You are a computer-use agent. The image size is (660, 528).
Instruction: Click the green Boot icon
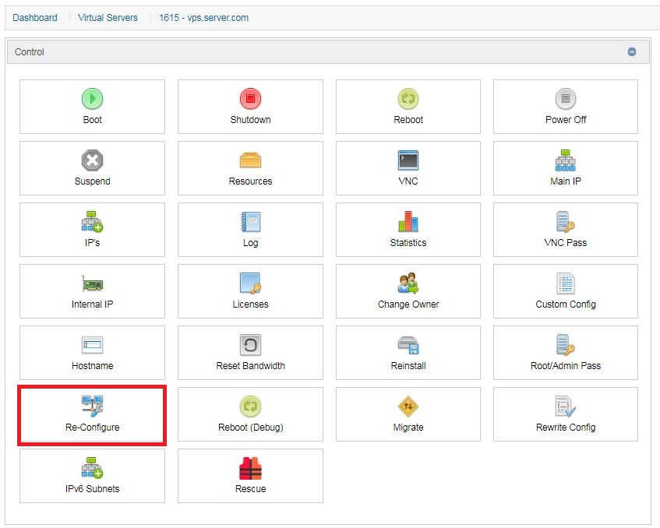tap(92, 99)
